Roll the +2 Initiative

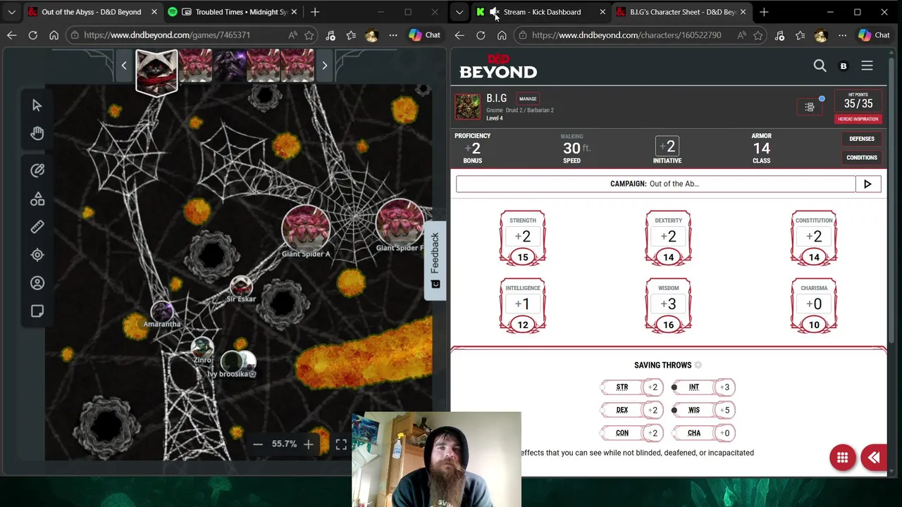pos(667,146)
